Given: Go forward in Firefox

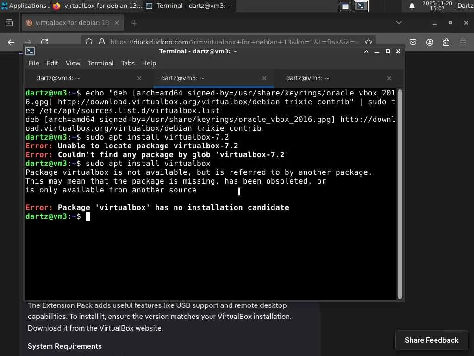Looking at the screenshot, I should point(27,42).
